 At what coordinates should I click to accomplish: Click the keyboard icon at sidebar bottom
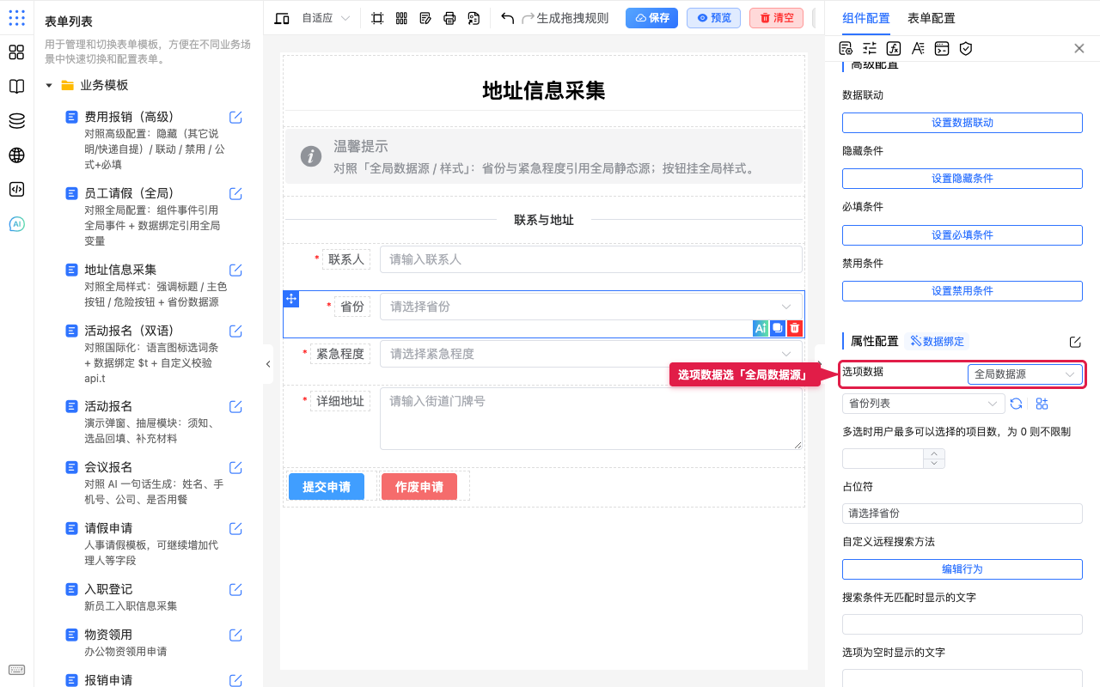click(16, 671)
